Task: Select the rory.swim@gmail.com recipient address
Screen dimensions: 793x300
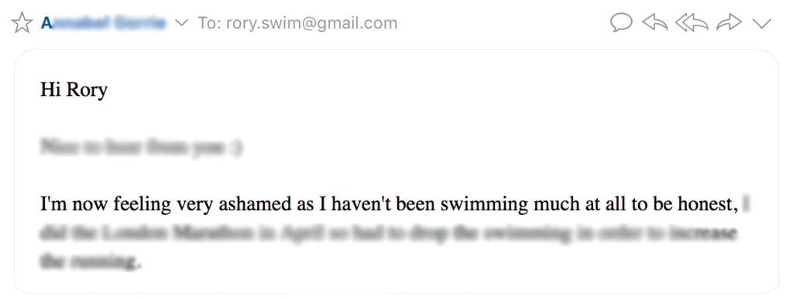Action: pyautogui.click(x=311, y=23)
